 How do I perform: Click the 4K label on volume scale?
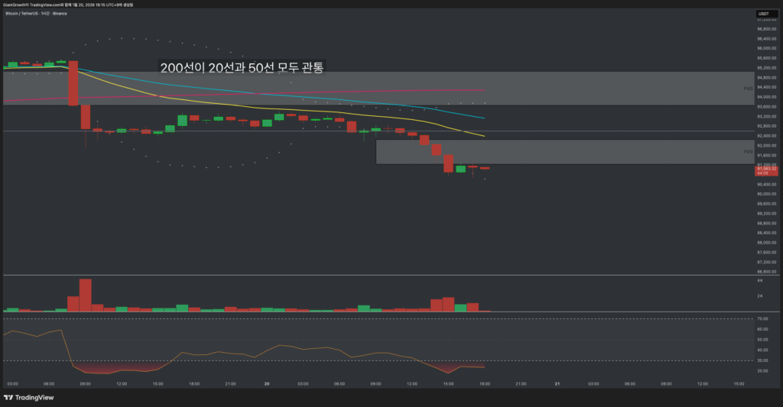coord(759,281)
